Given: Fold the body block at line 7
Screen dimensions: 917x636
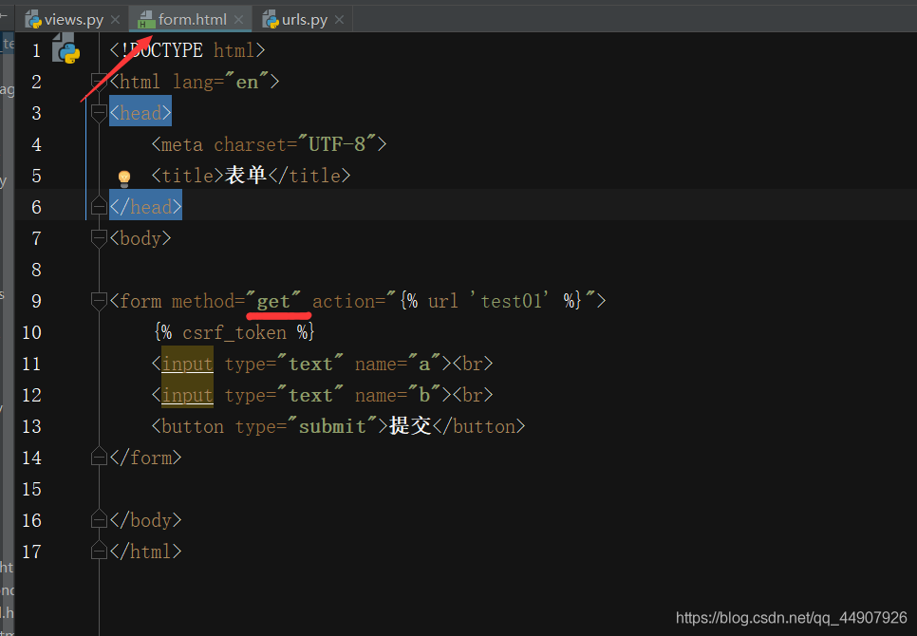Looking at the screenshot, I should click(99, 238).
